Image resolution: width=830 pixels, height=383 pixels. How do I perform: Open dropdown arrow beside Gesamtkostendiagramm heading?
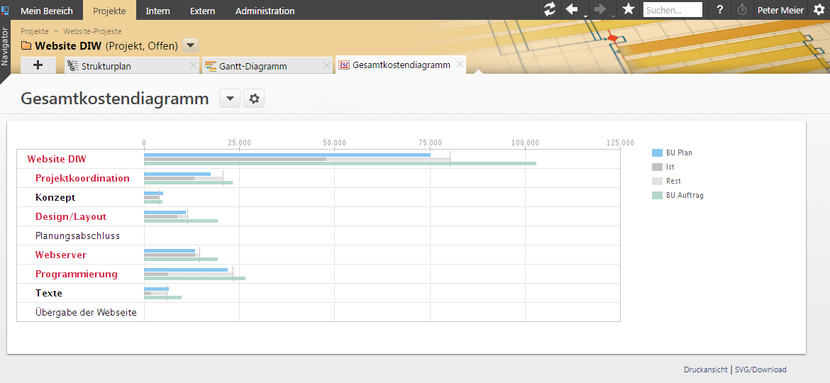point(230,99)
